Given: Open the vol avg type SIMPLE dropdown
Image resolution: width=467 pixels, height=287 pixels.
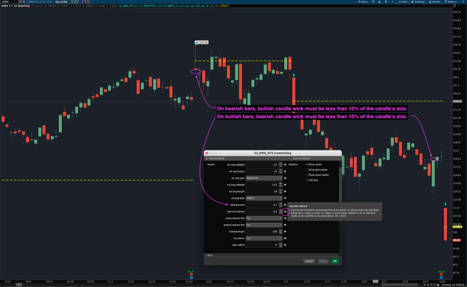Looking at the screenshot, I should 263,198.
